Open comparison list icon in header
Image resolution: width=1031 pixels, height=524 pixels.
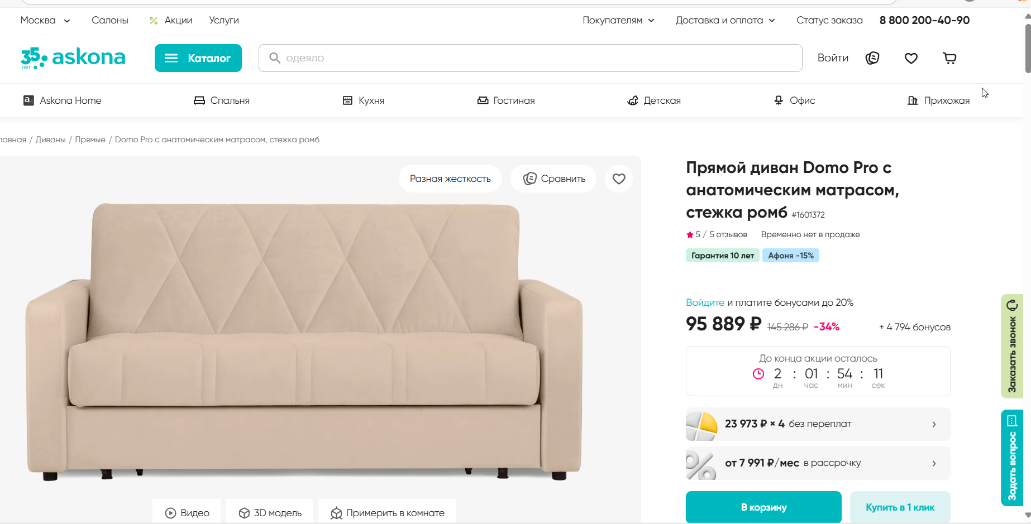coord(872,58)
